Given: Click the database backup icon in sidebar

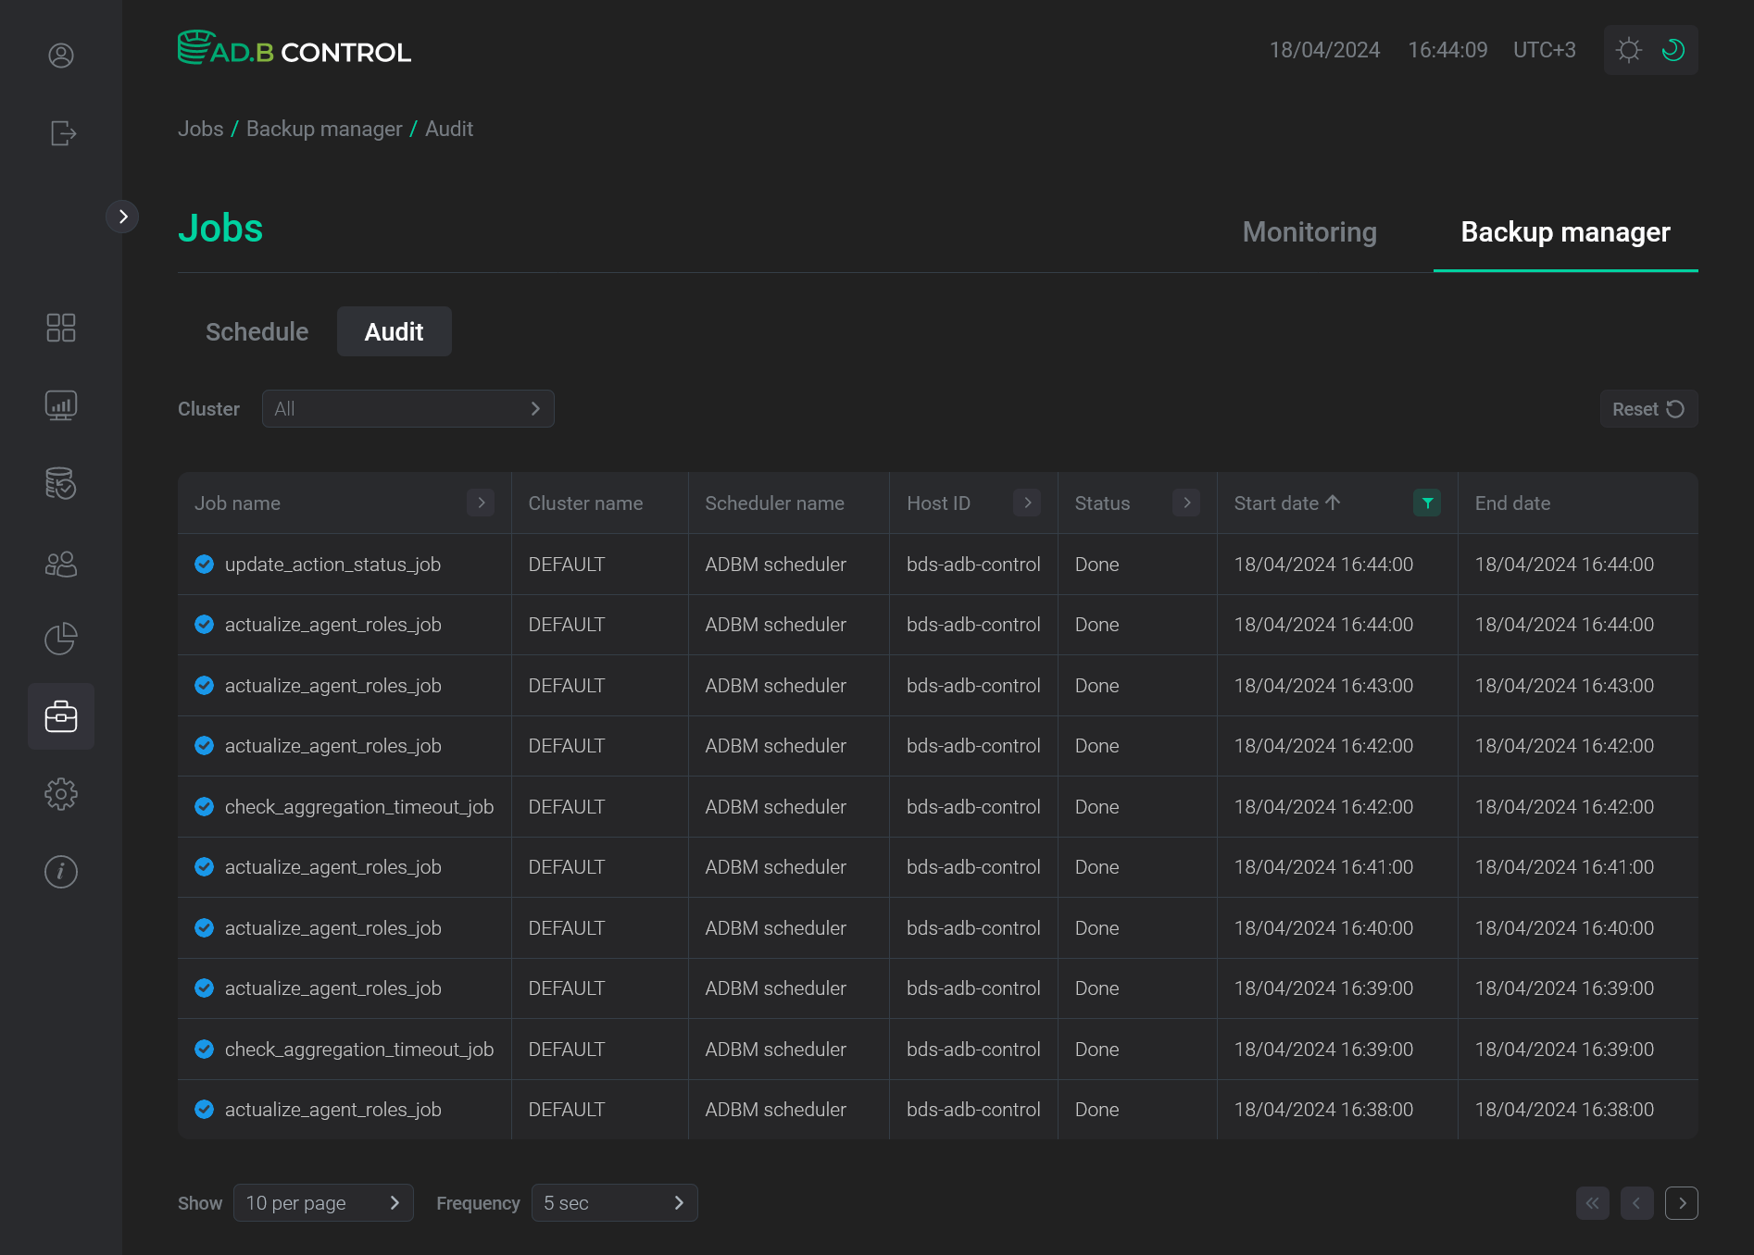Looking at the screenshot, I should [61, 483].
